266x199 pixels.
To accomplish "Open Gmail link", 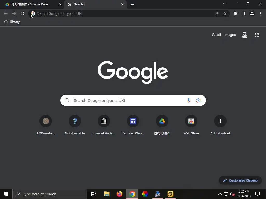I will coord(216,35).
